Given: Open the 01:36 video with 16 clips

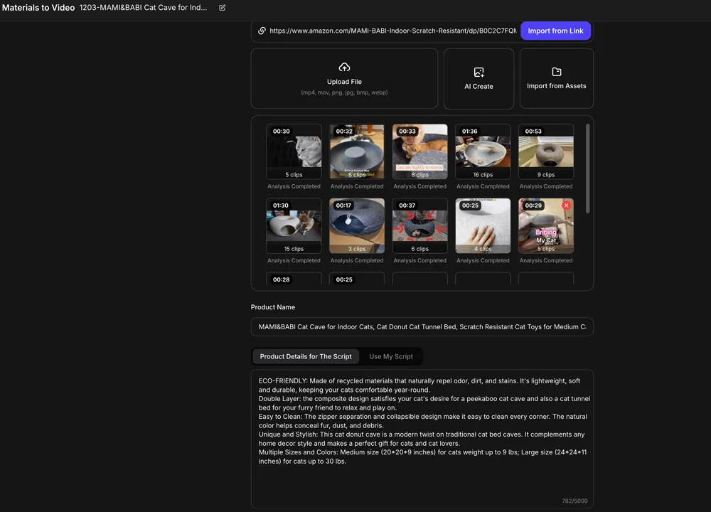Looking at the screenshot, I should point(483,151).
